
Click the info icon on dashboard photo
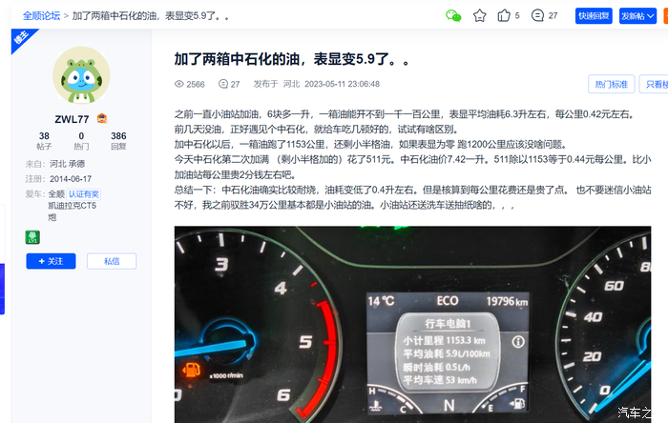(x=518, y=341)
